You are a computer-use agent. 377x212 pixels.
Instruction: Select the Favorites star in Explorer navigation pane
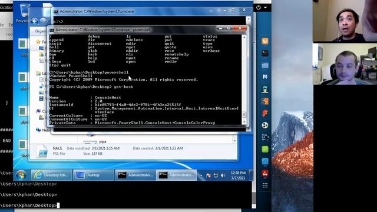coord(38,42)
